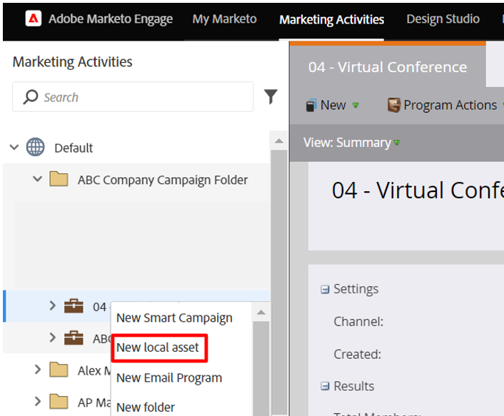Open the Marketing Activities tab

tap(331, 19)
